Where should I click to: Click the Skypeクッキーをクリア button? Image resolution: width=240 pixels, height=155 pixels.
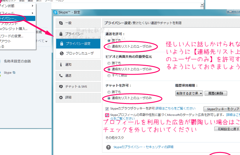222,109
